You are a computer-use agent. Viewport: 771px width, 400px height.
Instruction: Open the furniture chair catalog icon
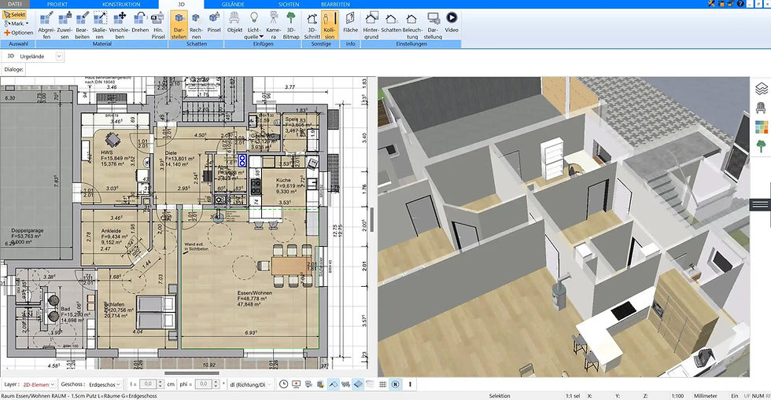(762, 107)
